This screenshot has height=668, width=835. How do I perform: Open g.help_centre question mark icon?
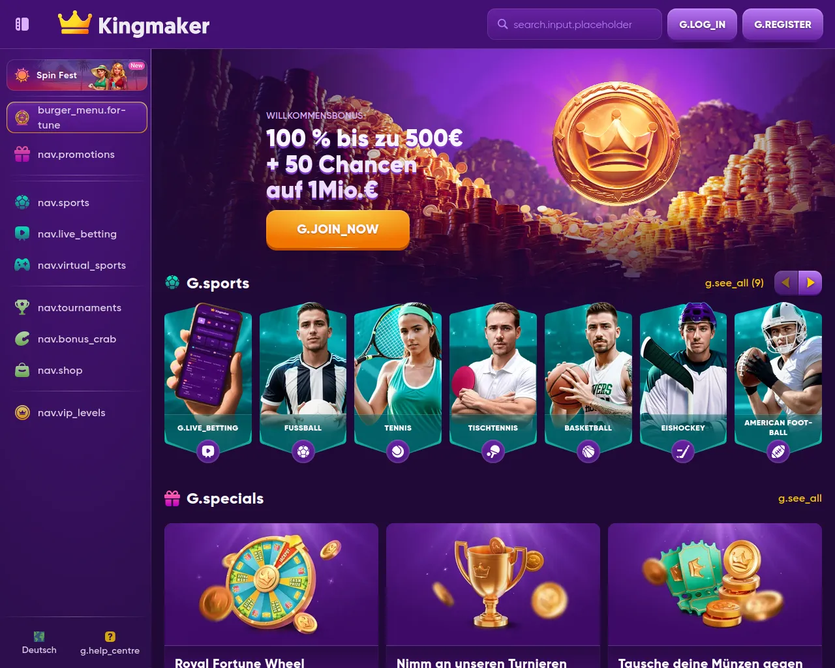click(x=110, y=637)
